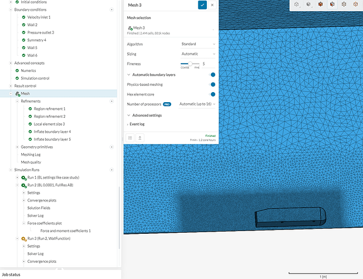Open the Sizing dropdown set to Automatic
363x279 pixels.
pos(198,54)
